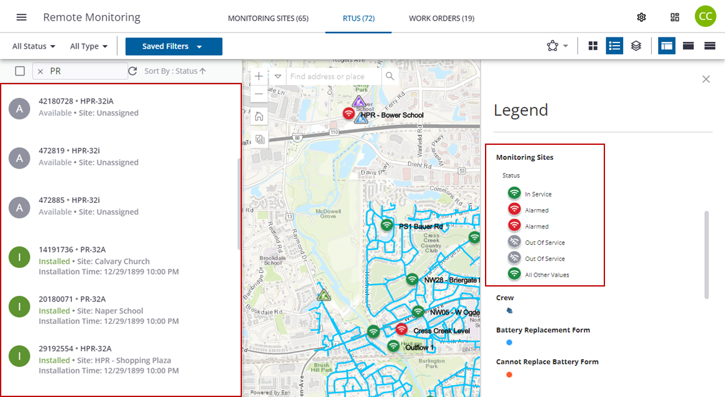Click the purple triangle marker near Bower School
This screenshot has width=725, height=397.
[x=359, y=102]
